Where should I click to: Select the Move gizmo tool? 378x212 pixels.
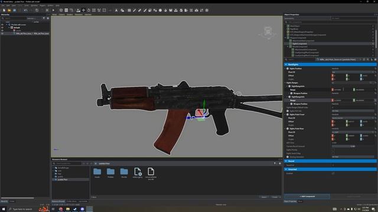(83, 11)
